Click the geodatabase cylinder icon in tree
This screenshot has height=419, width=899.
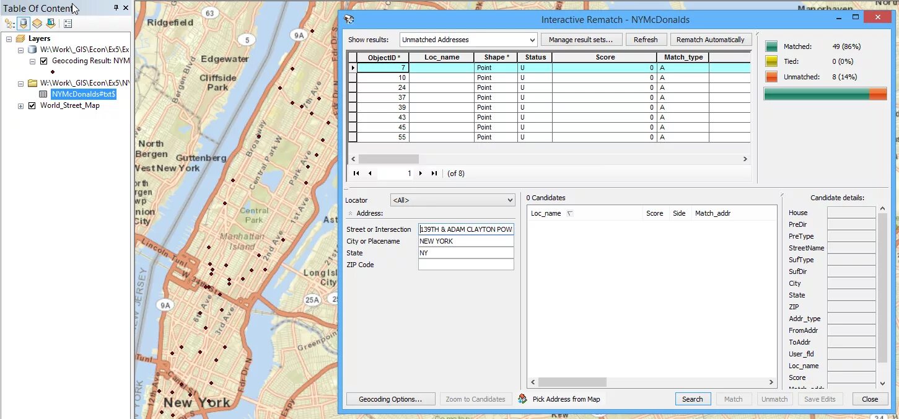32,50
